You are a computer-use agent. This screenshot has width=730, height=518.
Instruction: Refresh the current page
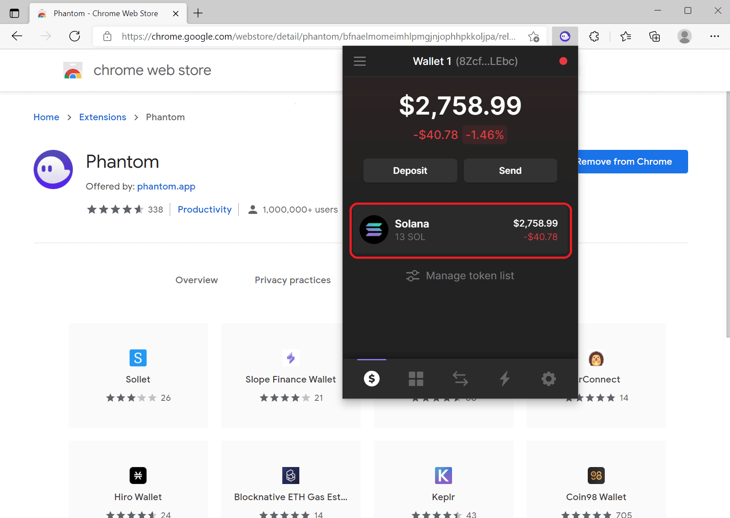75,36
